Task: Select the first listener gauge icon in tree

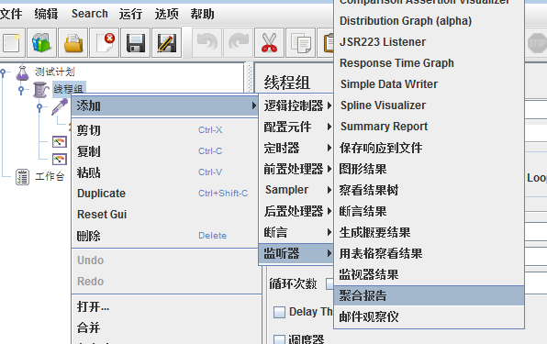Action: pyautogui.click(x=60, y=142)
